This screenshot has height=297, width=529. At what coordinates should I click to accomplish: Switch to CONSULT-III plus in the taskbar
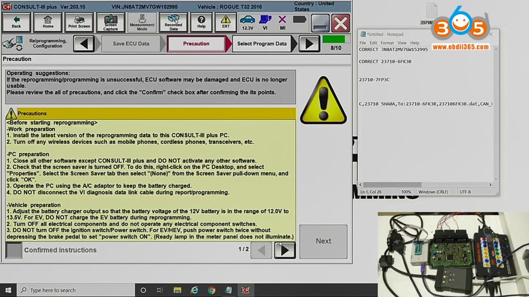point(246,290)
